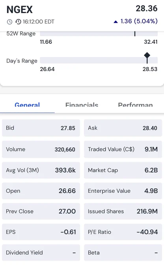Click the Dividend Yield cell

click(41, 253)
